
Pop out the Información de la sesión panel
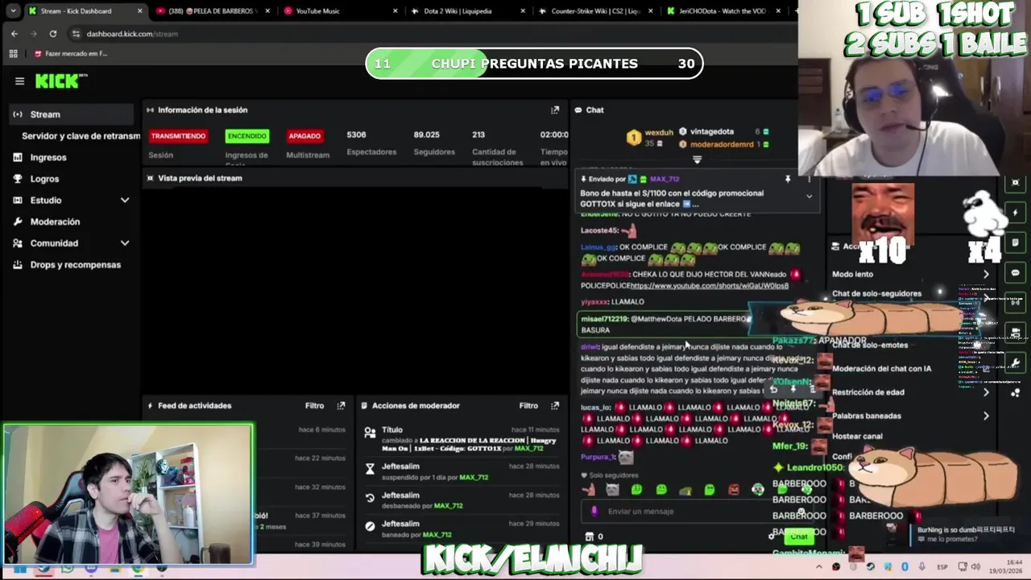(x=555, y=110)
